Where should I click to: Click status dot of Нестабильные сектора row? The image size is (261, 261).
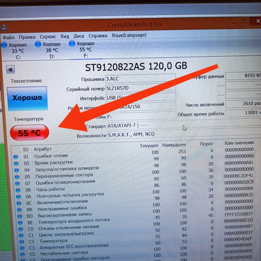coord(23,254)
